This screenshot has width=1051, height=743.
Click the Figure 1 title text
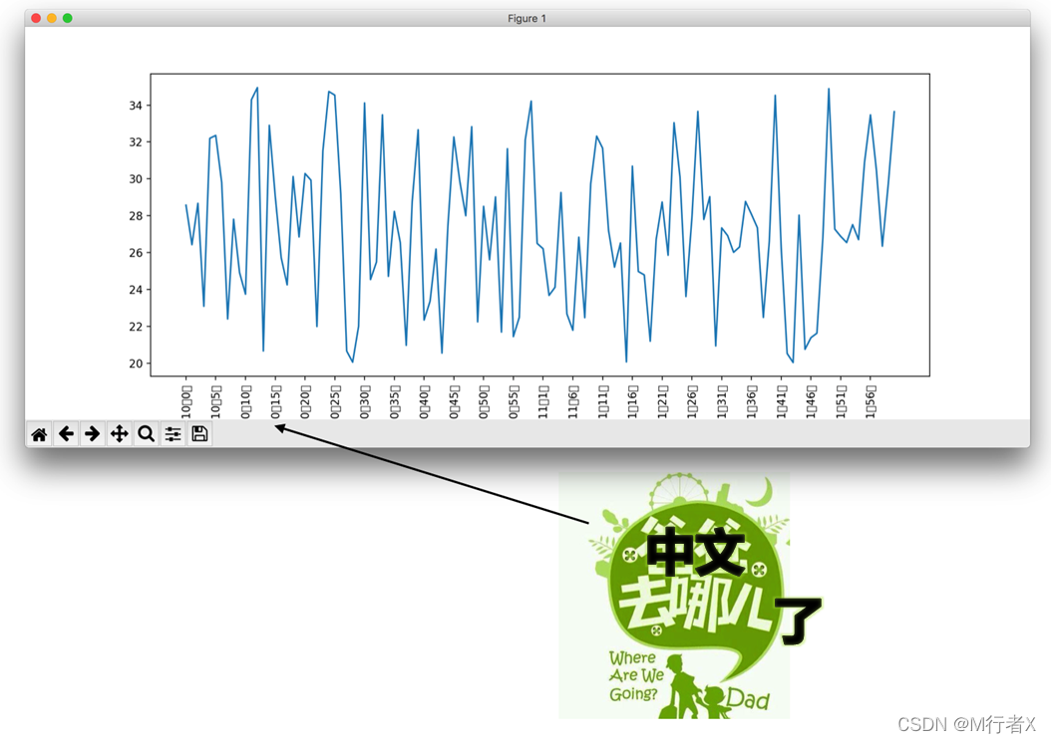click(526, 19)
